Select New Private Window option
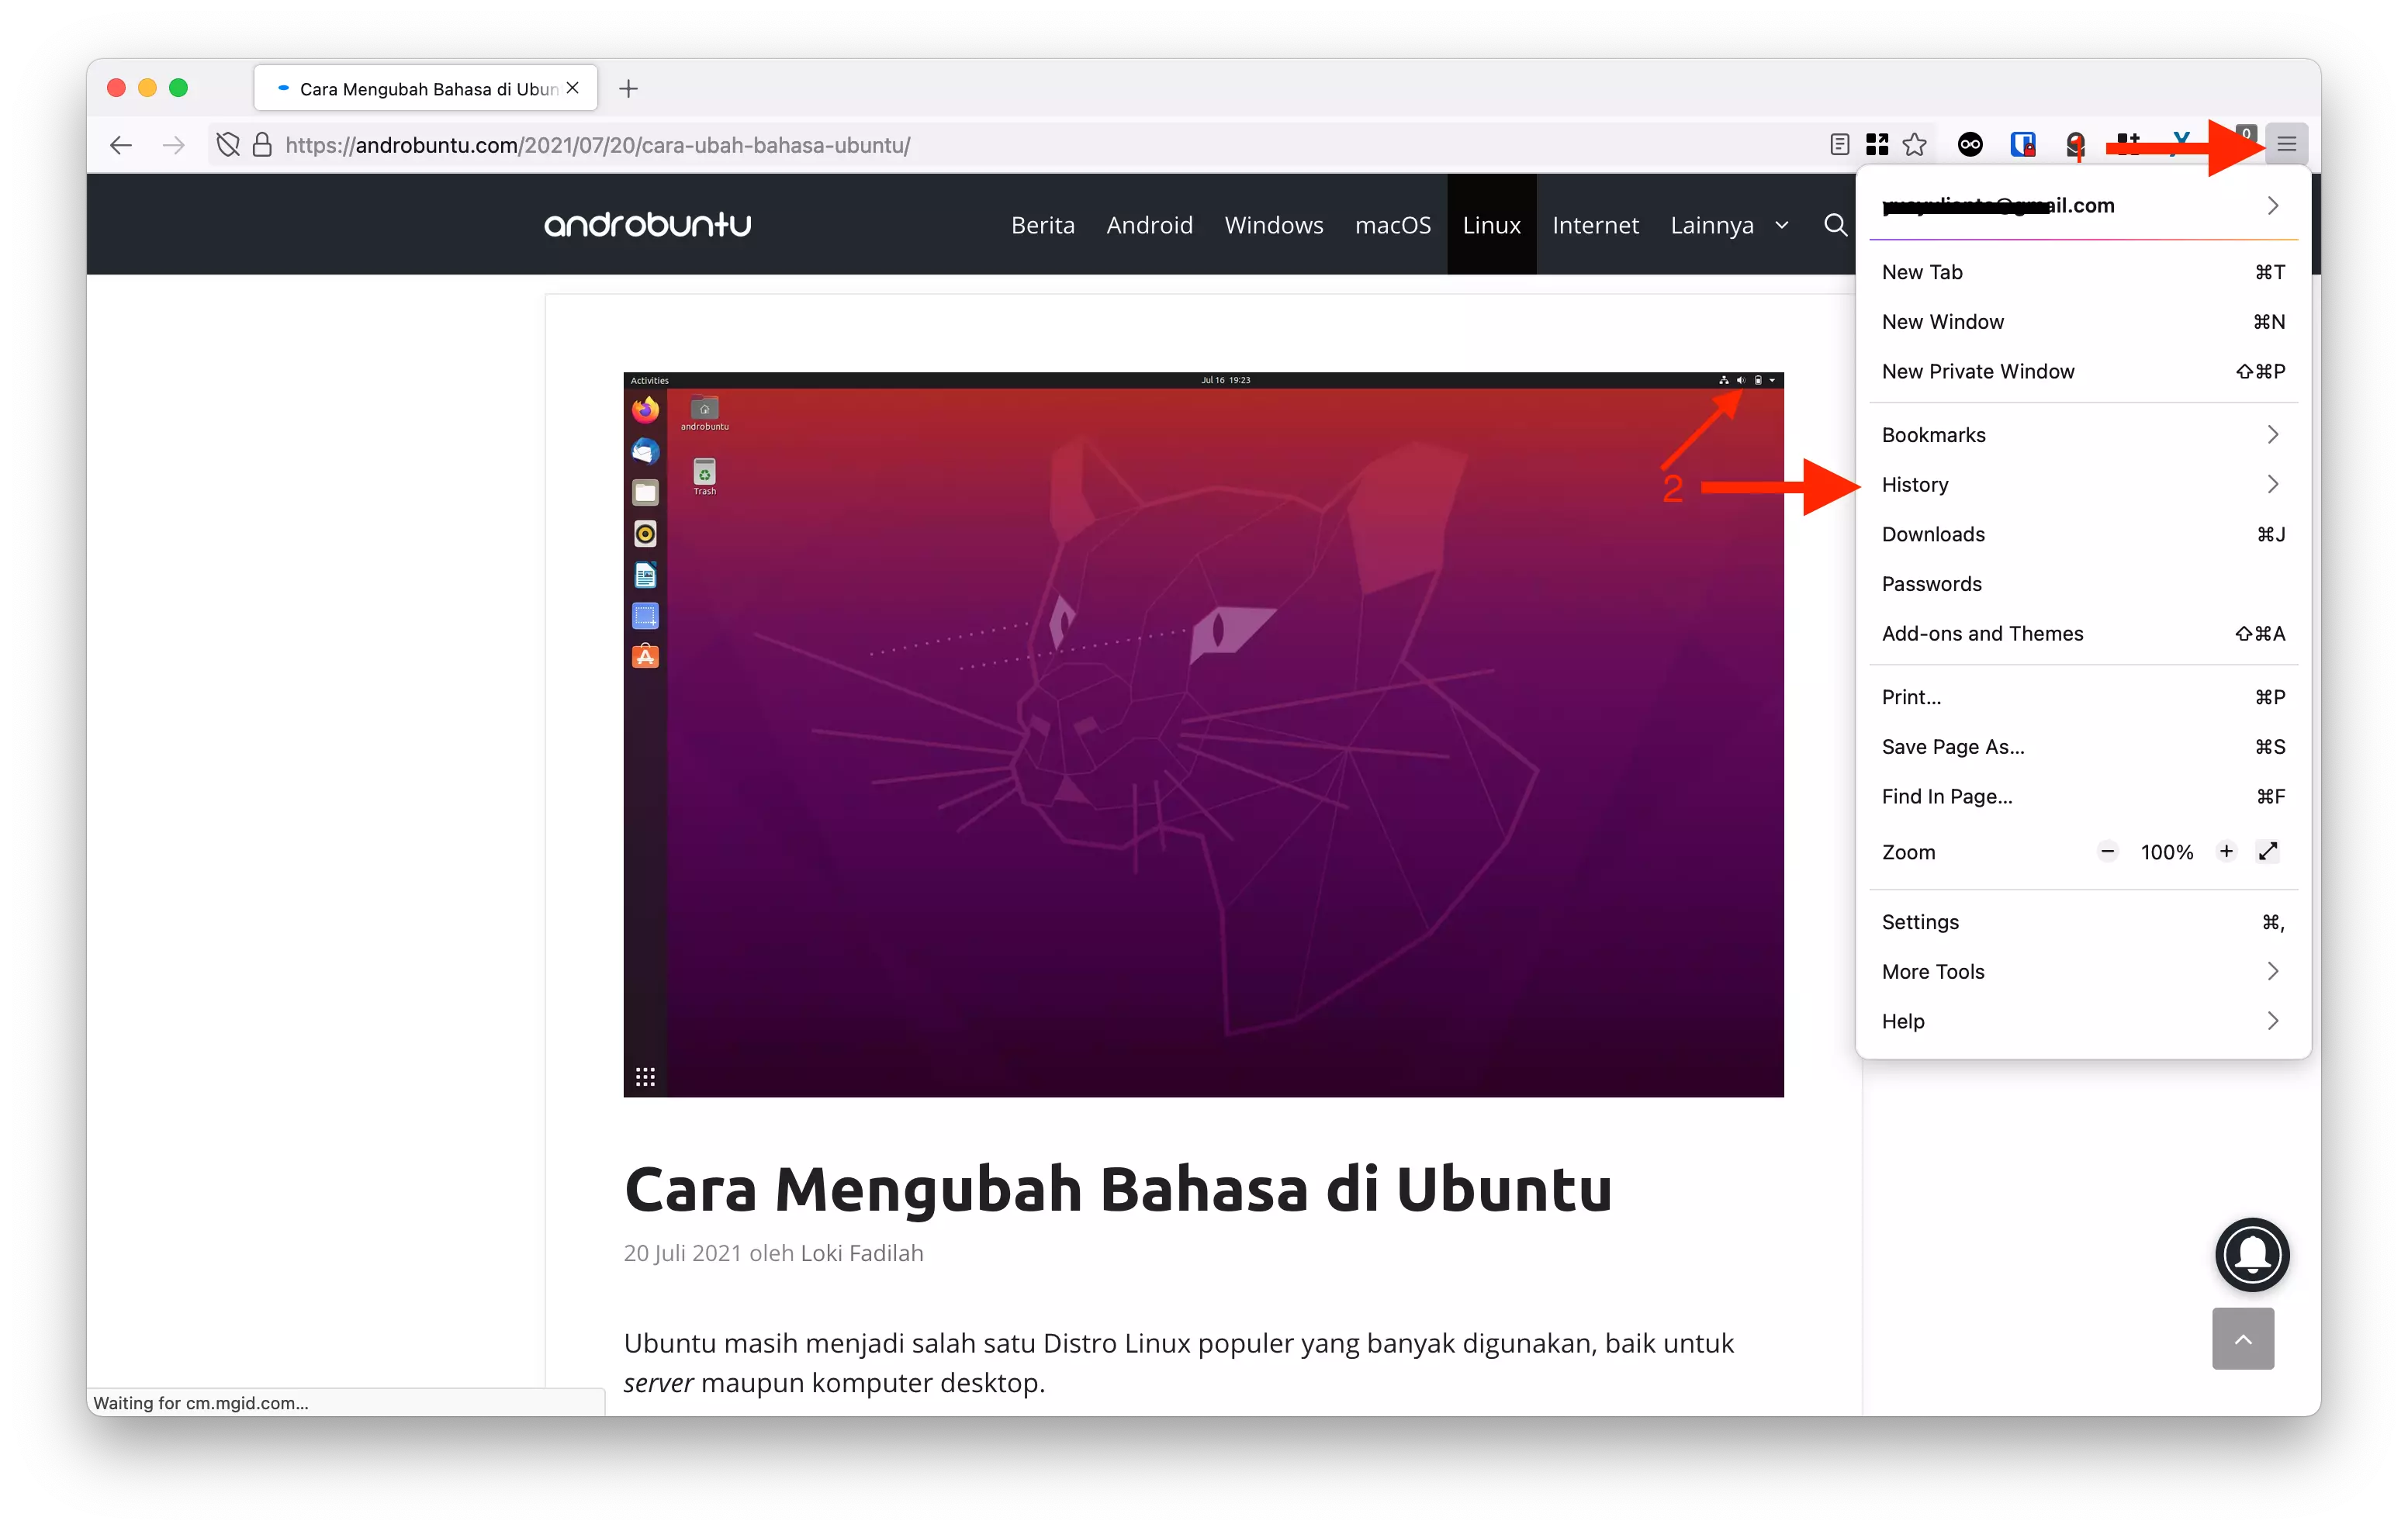 coord(1978,370)
